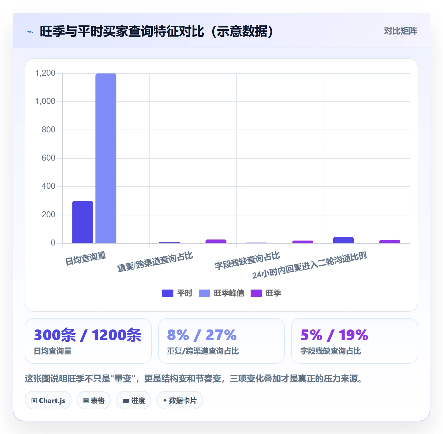443x434 pixels.
Task: Click the 重复/跨渠道查询占比 caption in the second card
Action: tap(203, 351)
